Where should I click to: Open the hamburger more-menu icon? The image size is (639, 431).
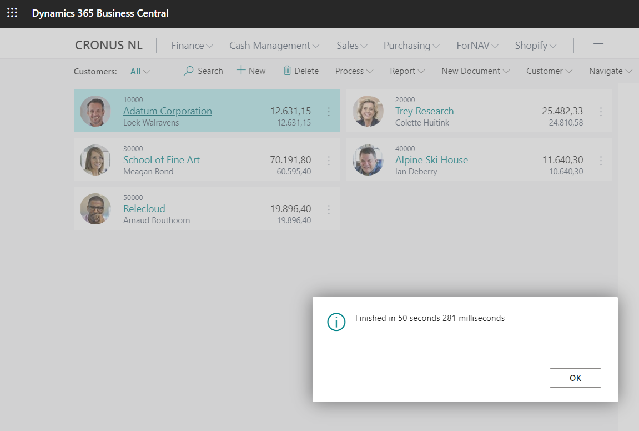pos(598,46)
